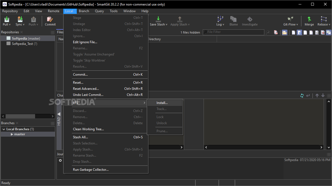This screenshot has height=186, width=332.
Task: Click the Commit toolbar icon
Action: (x=50, y=19)
